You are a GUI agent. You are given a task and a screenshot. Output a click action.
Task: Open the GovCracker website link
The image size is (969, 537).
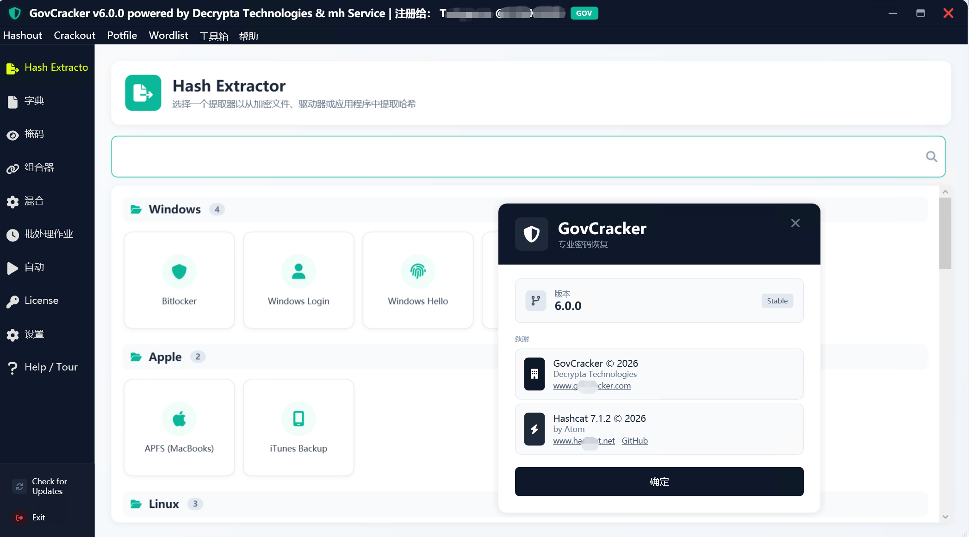point(592,386)
